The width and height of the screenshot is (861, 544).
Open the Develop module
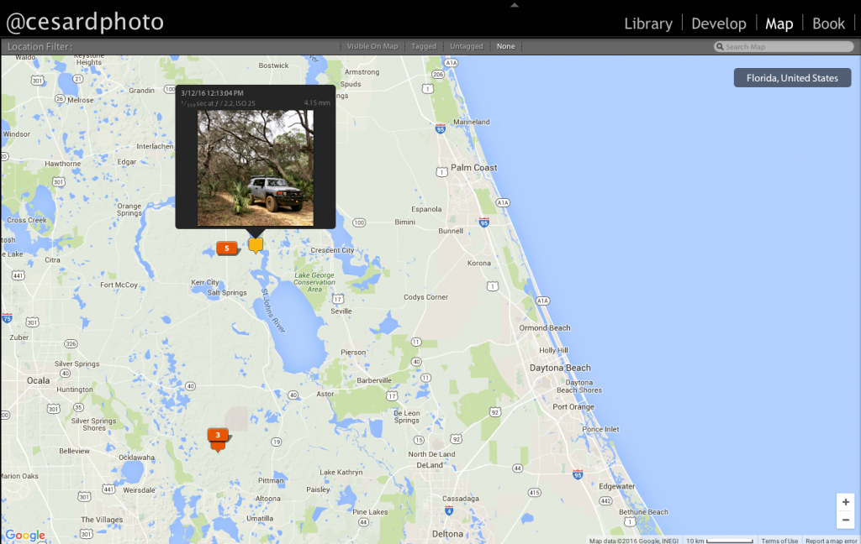coord(718,24)
